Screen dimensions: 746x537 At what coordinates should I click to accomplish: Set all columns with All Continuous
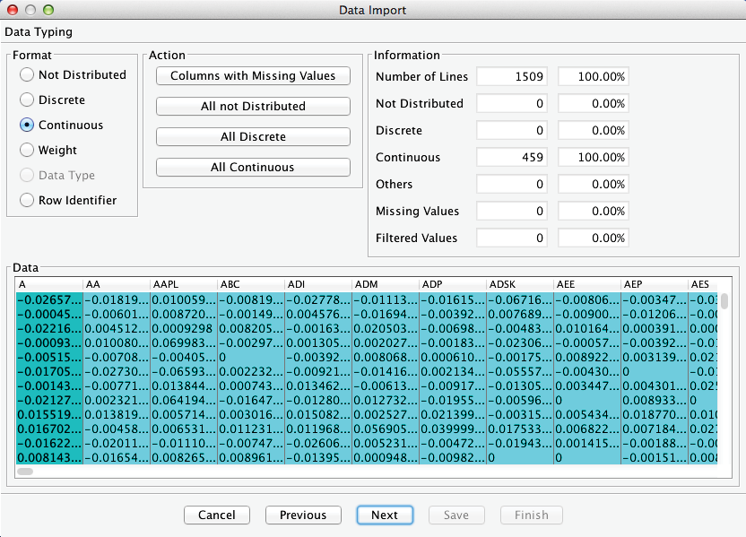coord(253,168)
